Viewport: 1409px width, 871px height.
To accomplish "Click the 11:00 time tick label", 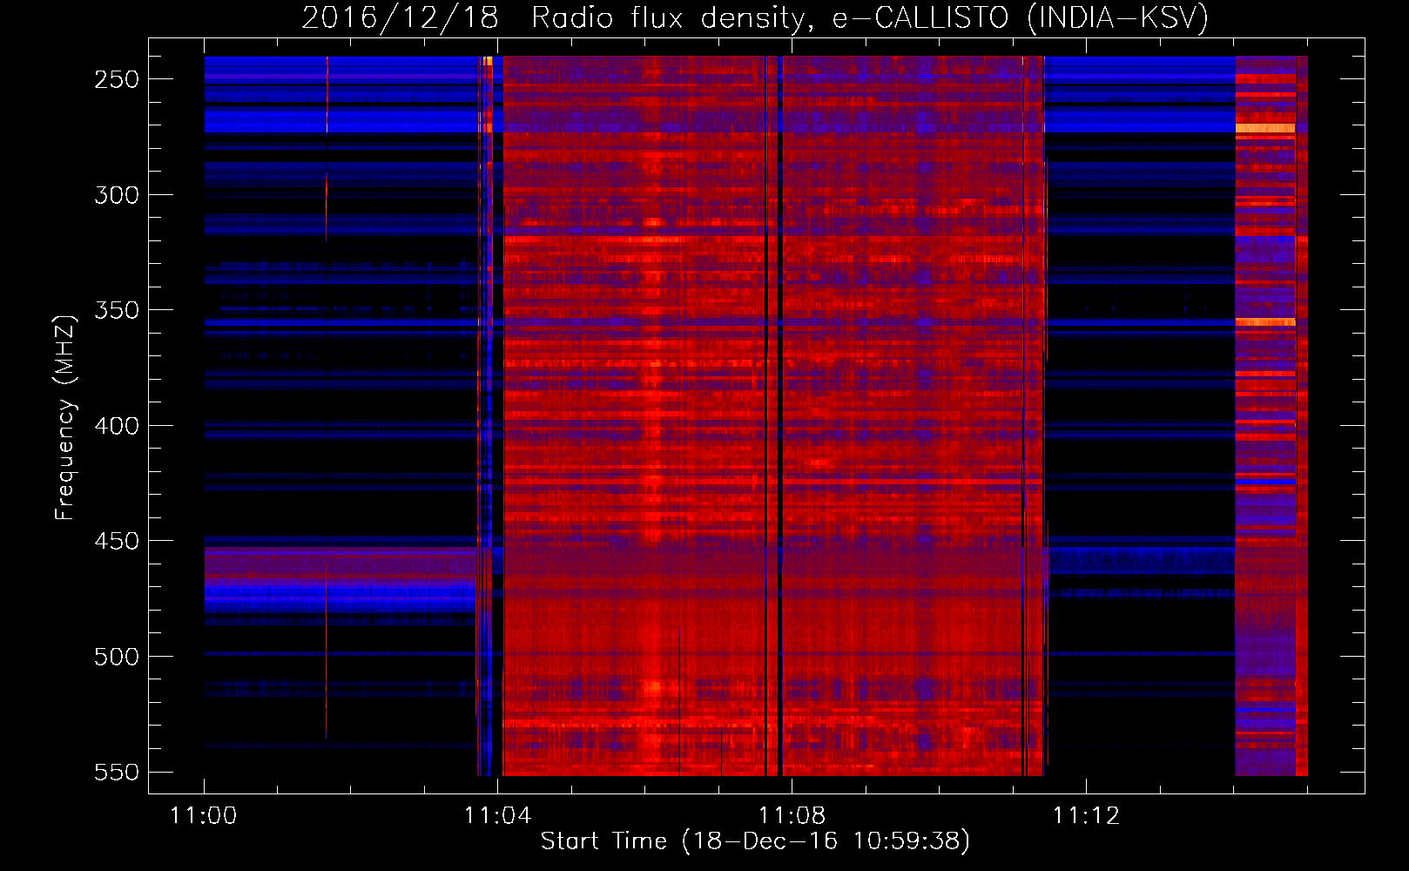I will click(203, 816).
